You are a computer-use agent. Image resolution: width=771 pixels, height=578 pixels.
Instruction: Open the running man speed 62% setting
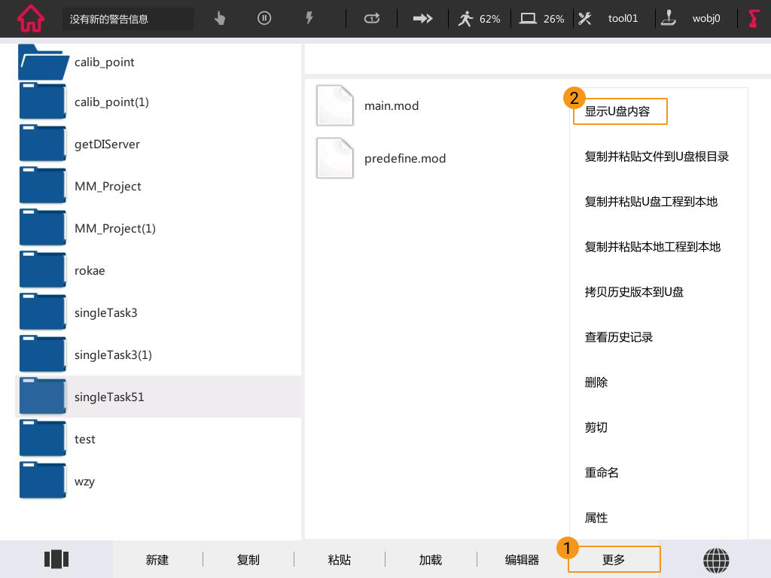tap(479, 19)
